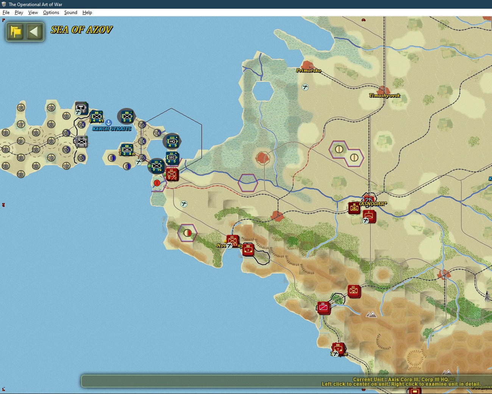
Task: Click the red half-circle hex marker on the peninsula
Action: coord(187,233)
